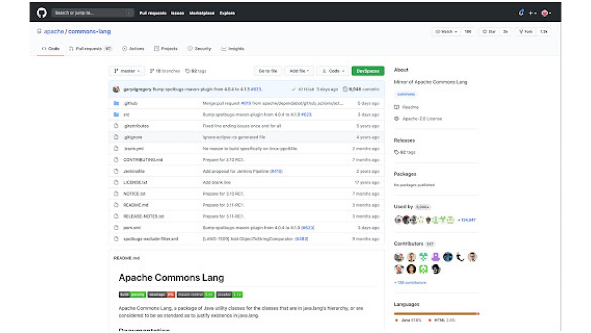Screen dimensions: 591x333
Task: View the additional contributors link
Action: pyautogui.click(x=410, y=283)
